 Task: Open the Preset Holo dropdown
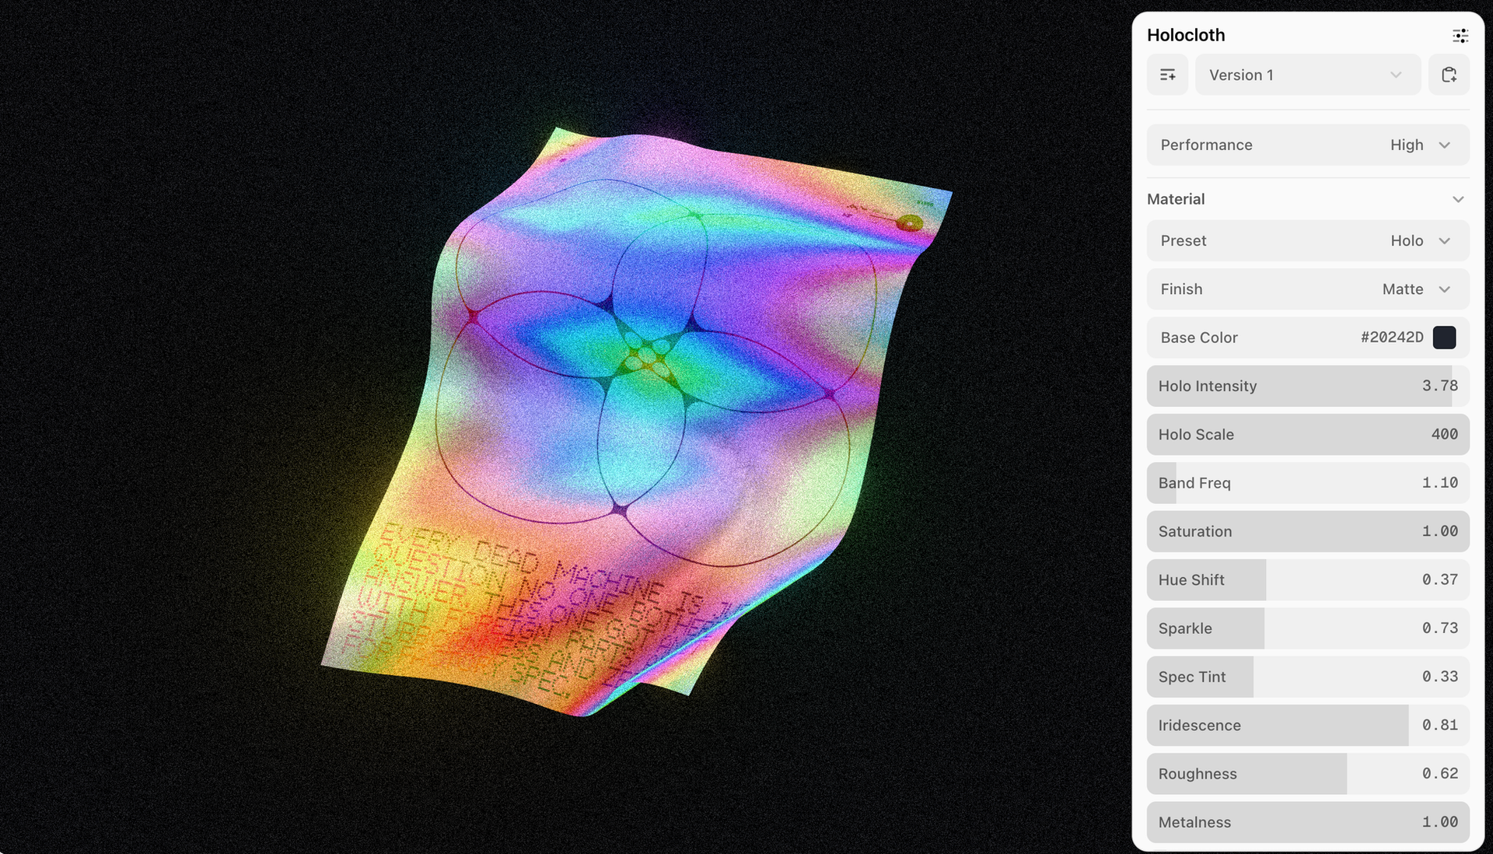click(x=1308, y=240)
